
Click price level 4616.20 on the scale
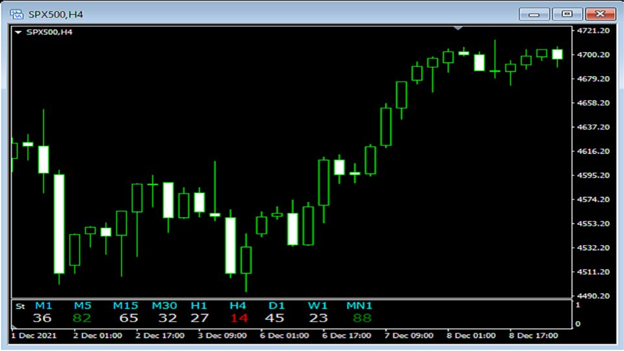click(x=593, y=151)
